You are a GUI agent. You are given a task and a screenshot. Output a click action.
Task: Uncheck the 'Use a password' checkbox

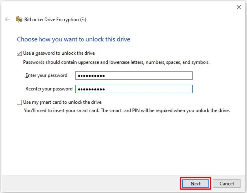(19, 53)
